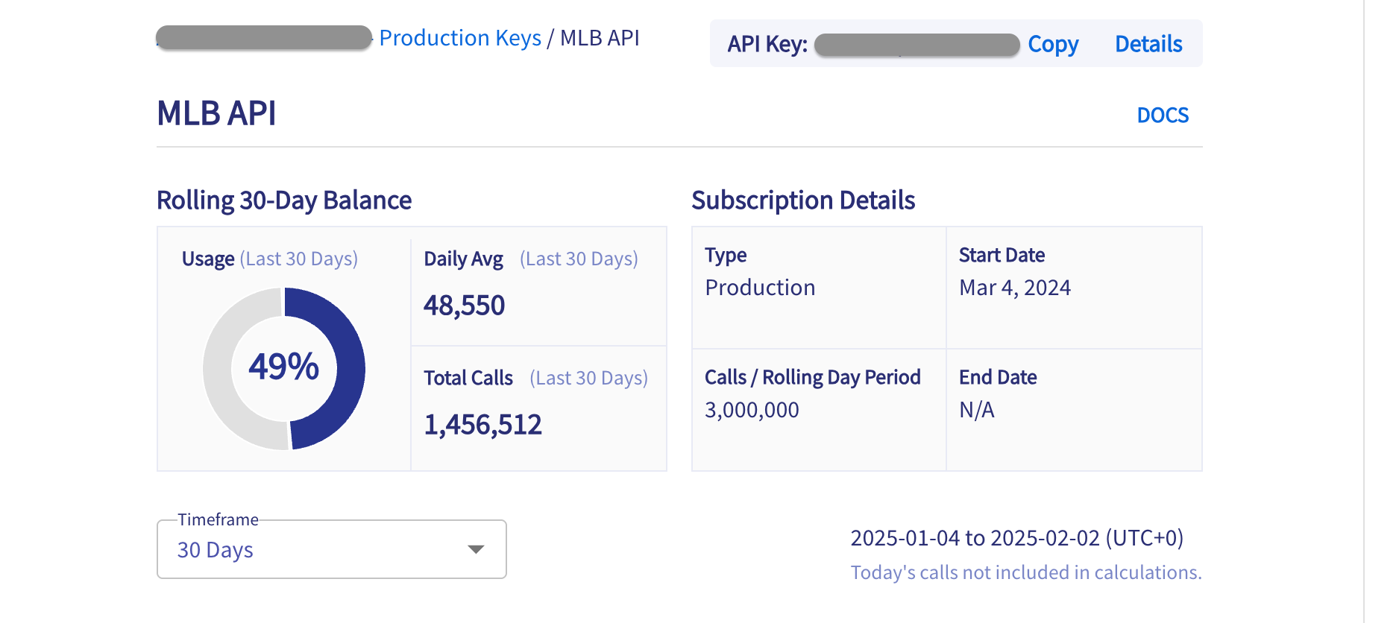Click the End Date label
1399x623 pixels.
pyautogui.click(x=998, y=377)
